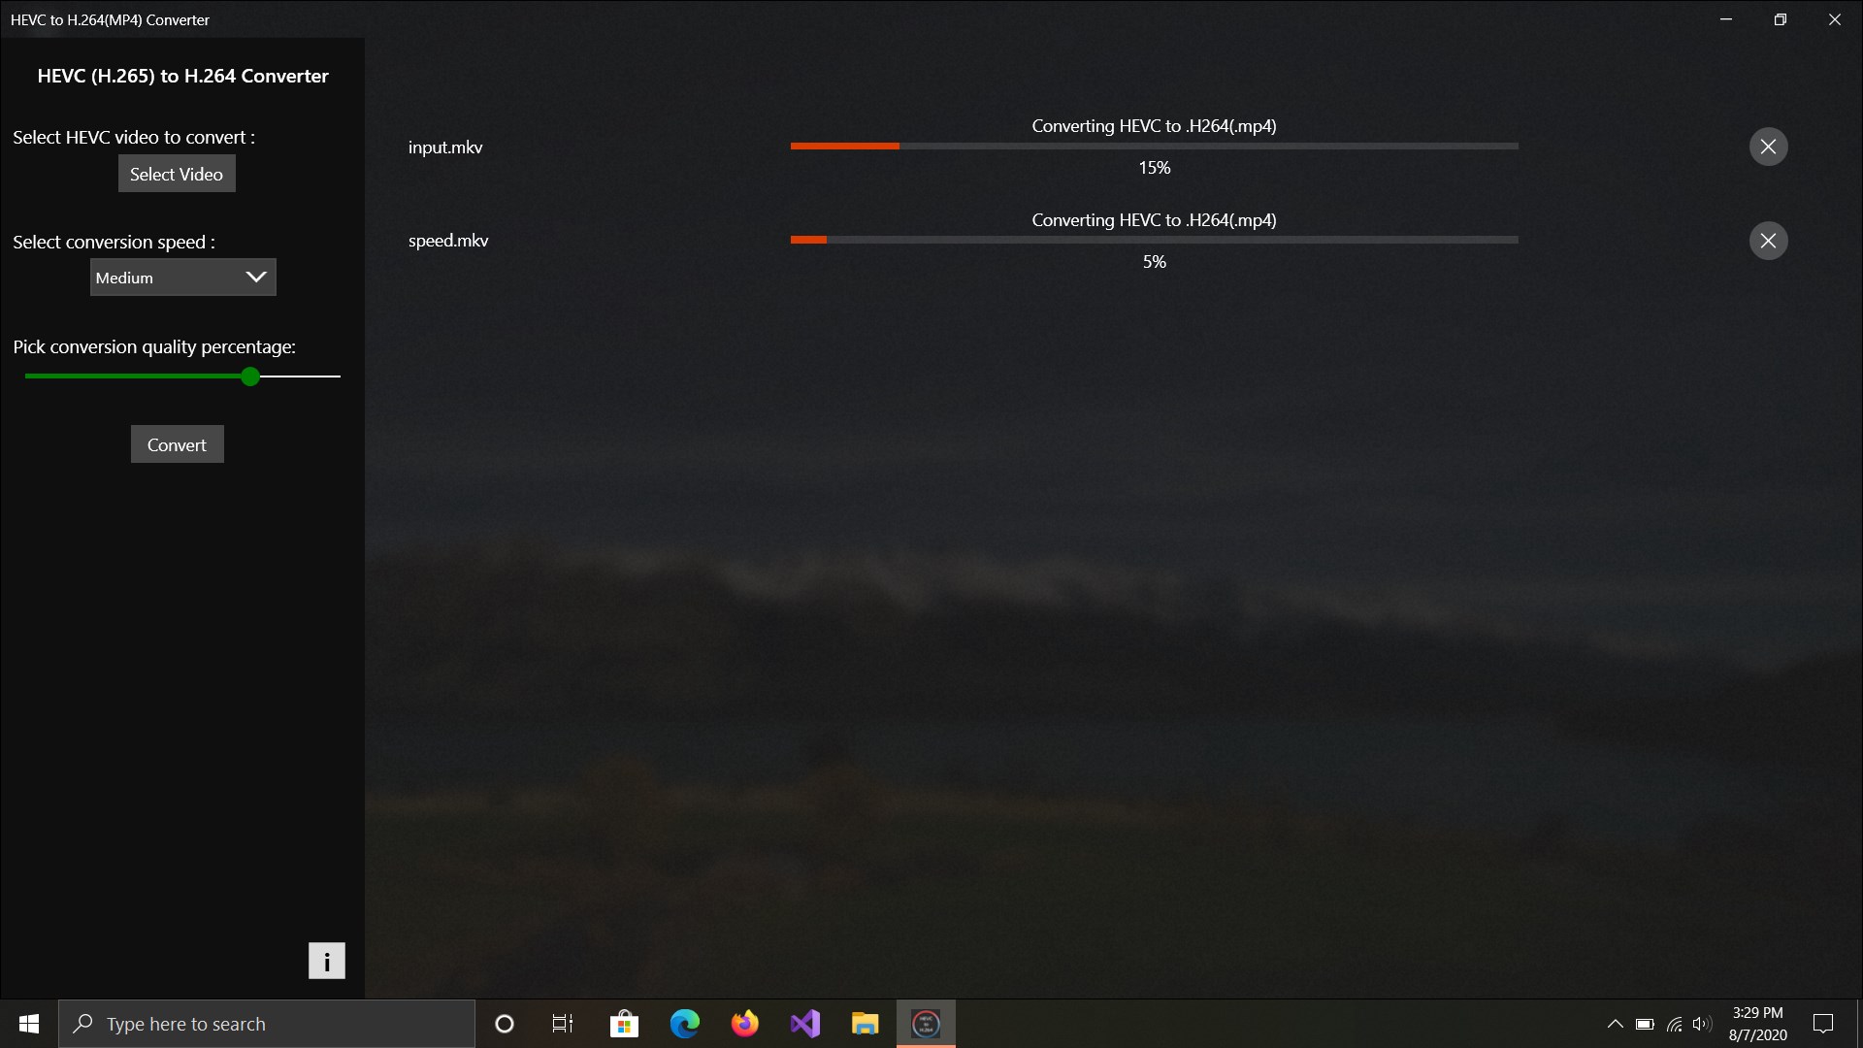Open the Microsoft Store icon
Viewport: 1863px width, 1048px height.
[625, 1024]
